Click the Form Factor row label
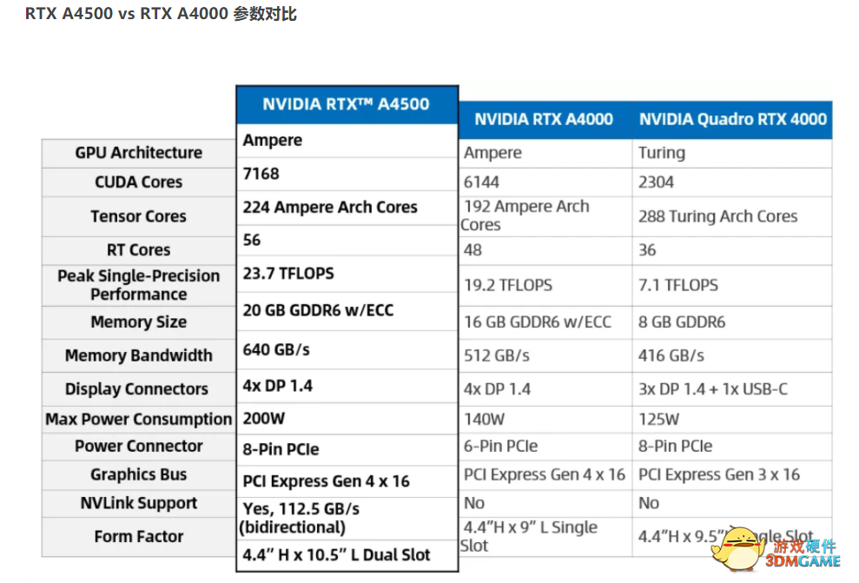 [139, 537]
